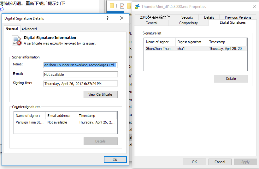
Task: Click the ThunderMini hummingbird title icon
Action: coord(137,6)
